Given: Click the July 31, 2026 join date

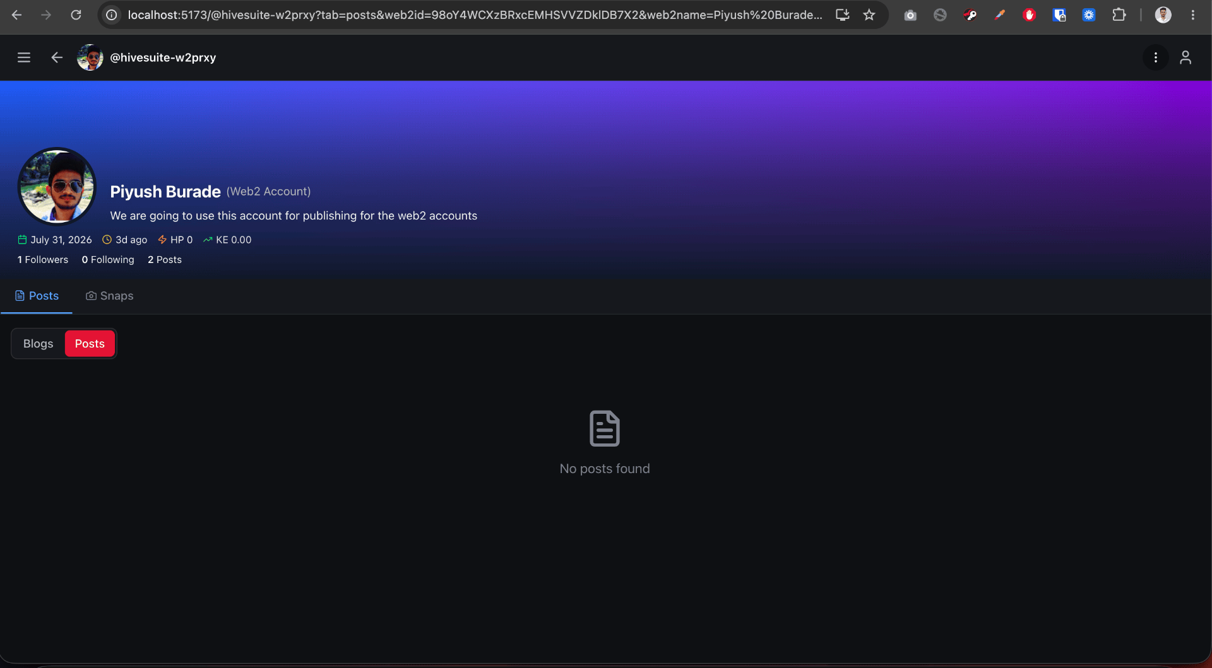Looking at the screenshot, I should 55,240.
